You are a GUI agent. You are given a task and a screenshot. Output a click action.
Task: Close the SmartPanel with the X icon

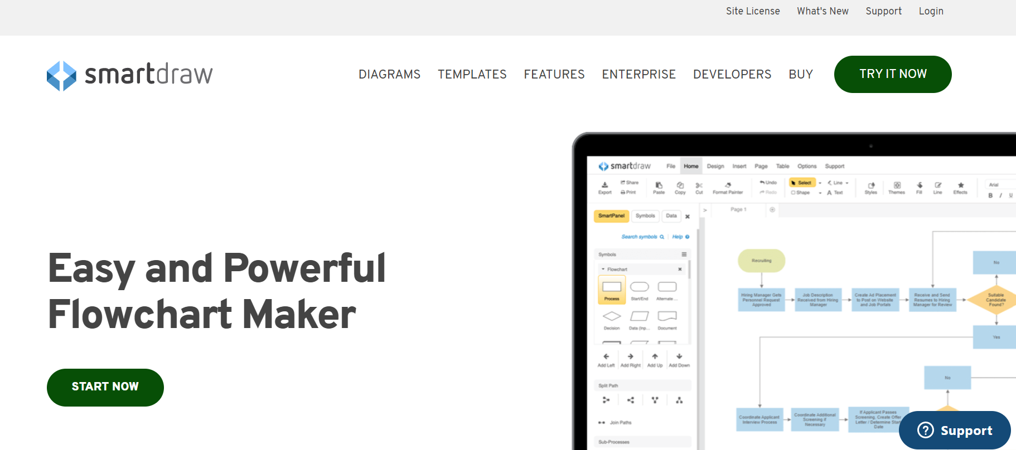coord(688,217)
